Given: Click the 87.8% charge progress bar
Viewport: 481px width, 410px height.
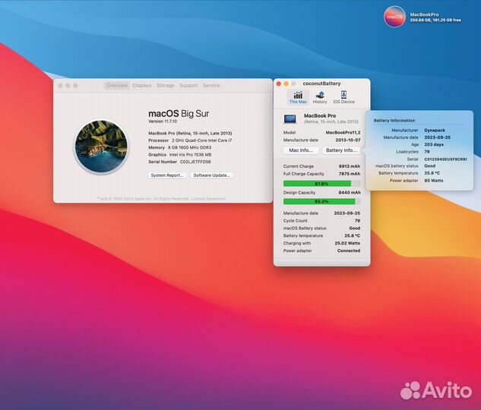Looking at the screenshot, I should (321, 184).
